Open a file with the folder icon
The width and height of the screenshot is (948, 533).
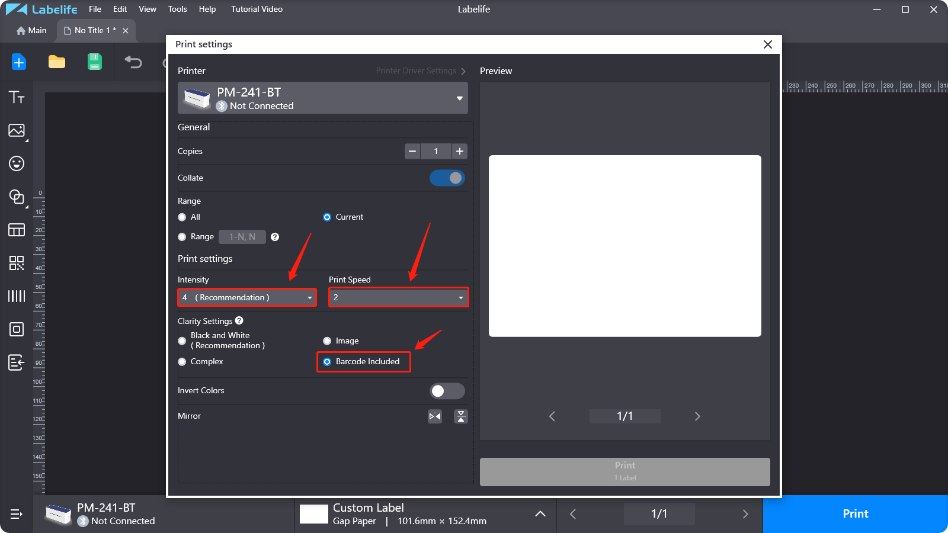point(57,62)
